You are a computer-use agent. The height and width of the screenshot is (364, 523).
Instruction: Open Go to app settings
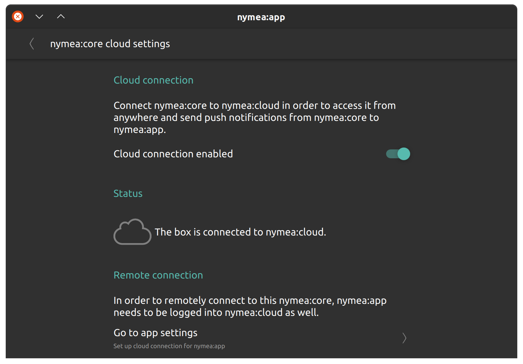tap(262, 338)
